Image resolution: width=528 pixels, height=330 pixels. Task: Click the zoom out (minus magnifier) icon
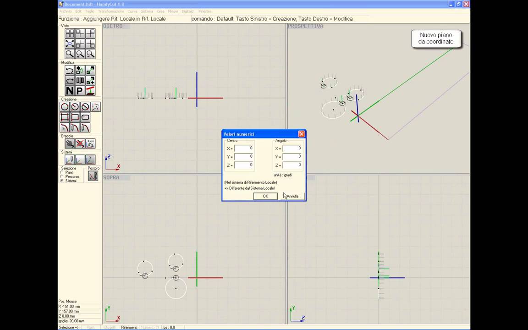click(x=90, y=54)
